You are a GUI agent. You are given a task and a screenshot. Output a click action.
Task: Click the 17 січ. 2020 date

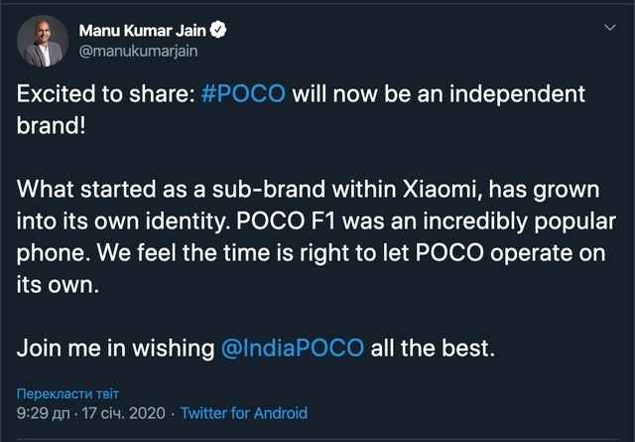(126, 412)
